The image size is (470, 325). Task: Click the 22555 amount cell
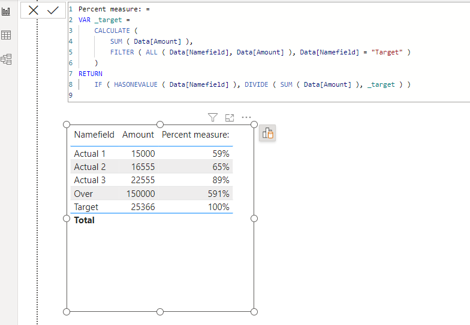[143, 180]
